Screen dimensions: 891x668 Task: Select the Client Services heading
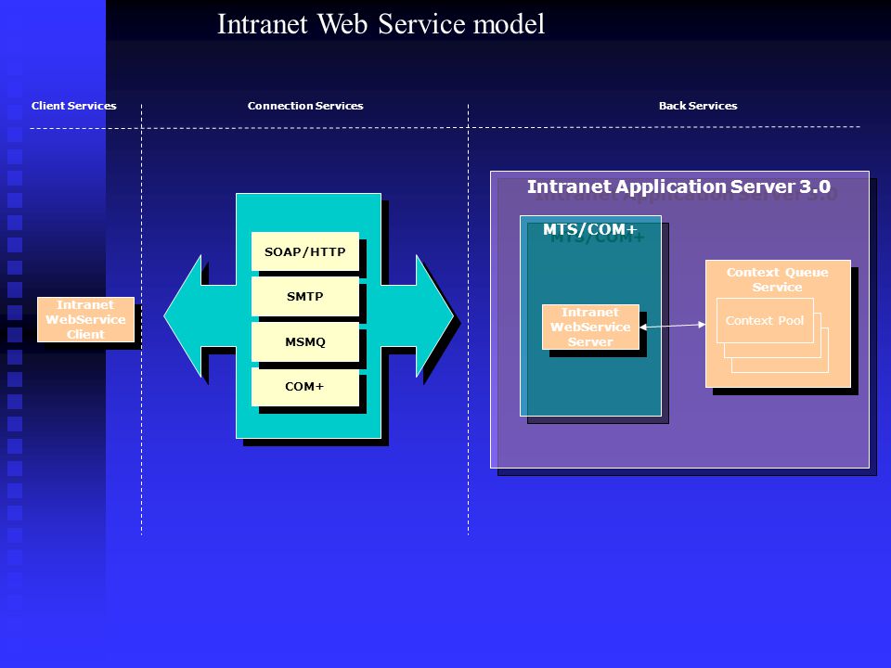point(74,106)
